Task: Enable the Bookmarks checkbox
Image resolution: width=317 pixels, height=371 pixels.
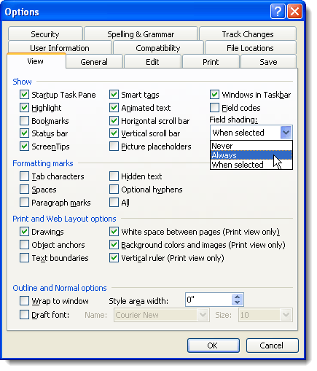Action: [24, 121]
